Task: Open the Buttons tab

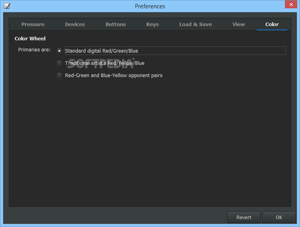Action: tap(115, 25)
